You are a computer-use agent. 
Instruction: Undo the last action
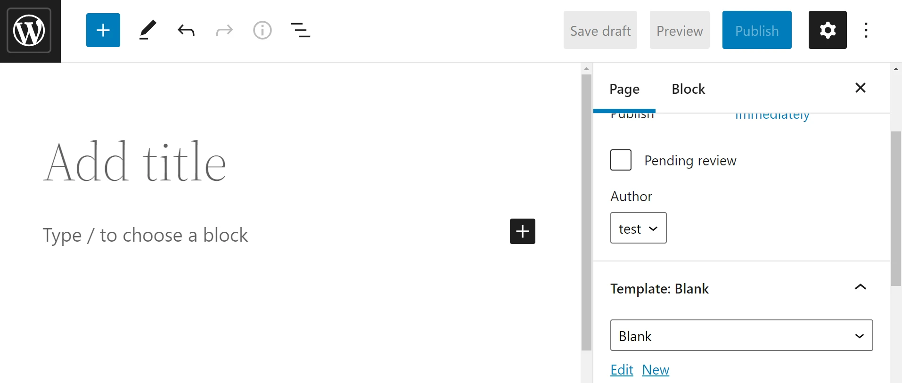tap(186, 31)
